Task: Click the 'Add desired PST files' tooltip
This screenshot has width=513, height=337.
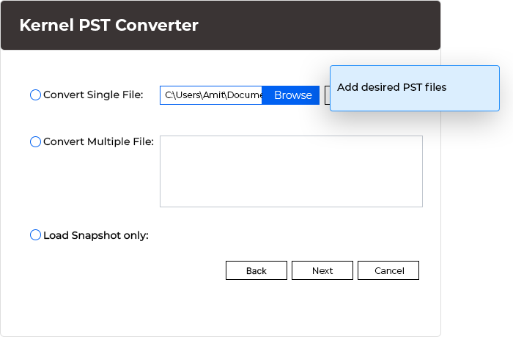Action: tap(415, 88)
